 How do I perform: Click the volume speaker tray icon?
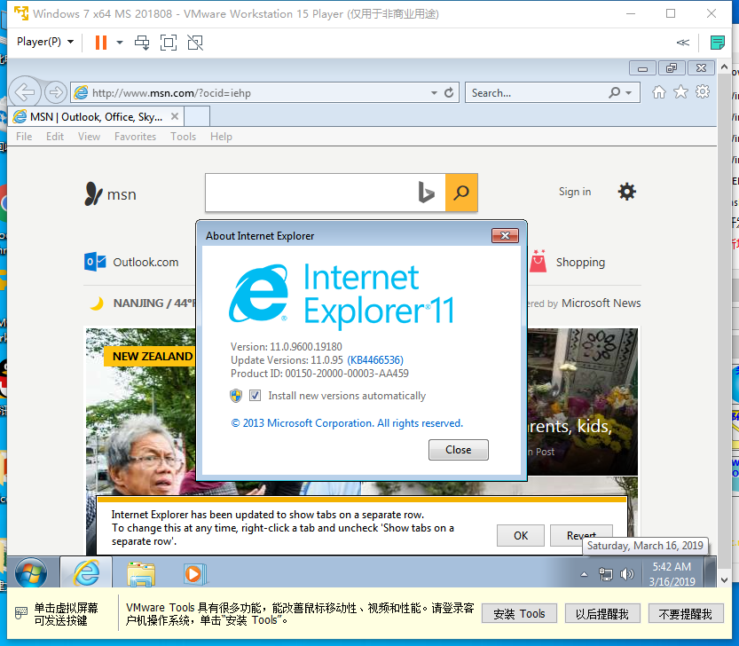click(x=627, y=574)
